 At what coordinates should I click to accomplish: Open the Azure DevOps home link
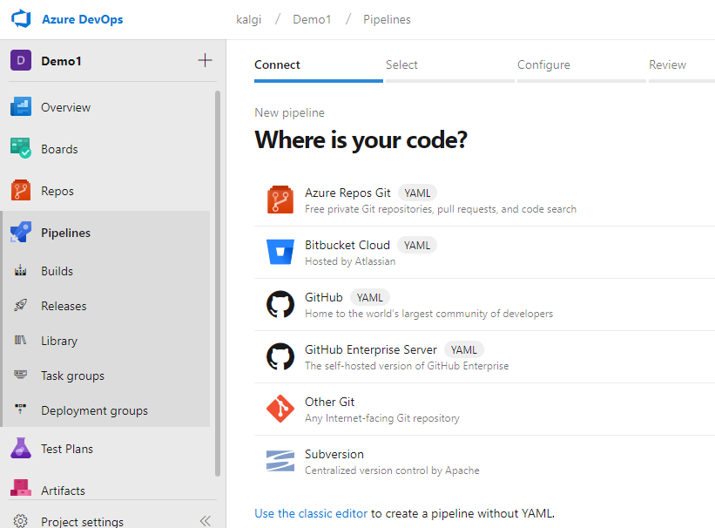83,19
